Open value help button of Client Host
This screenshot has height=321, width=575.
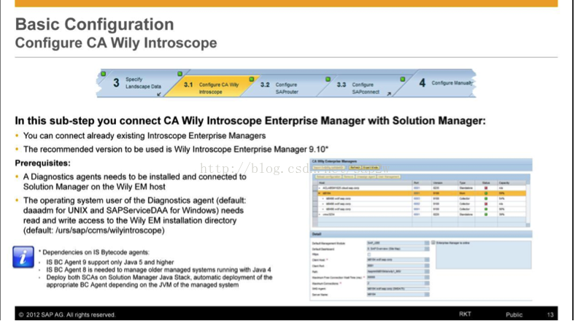point(427,260)
